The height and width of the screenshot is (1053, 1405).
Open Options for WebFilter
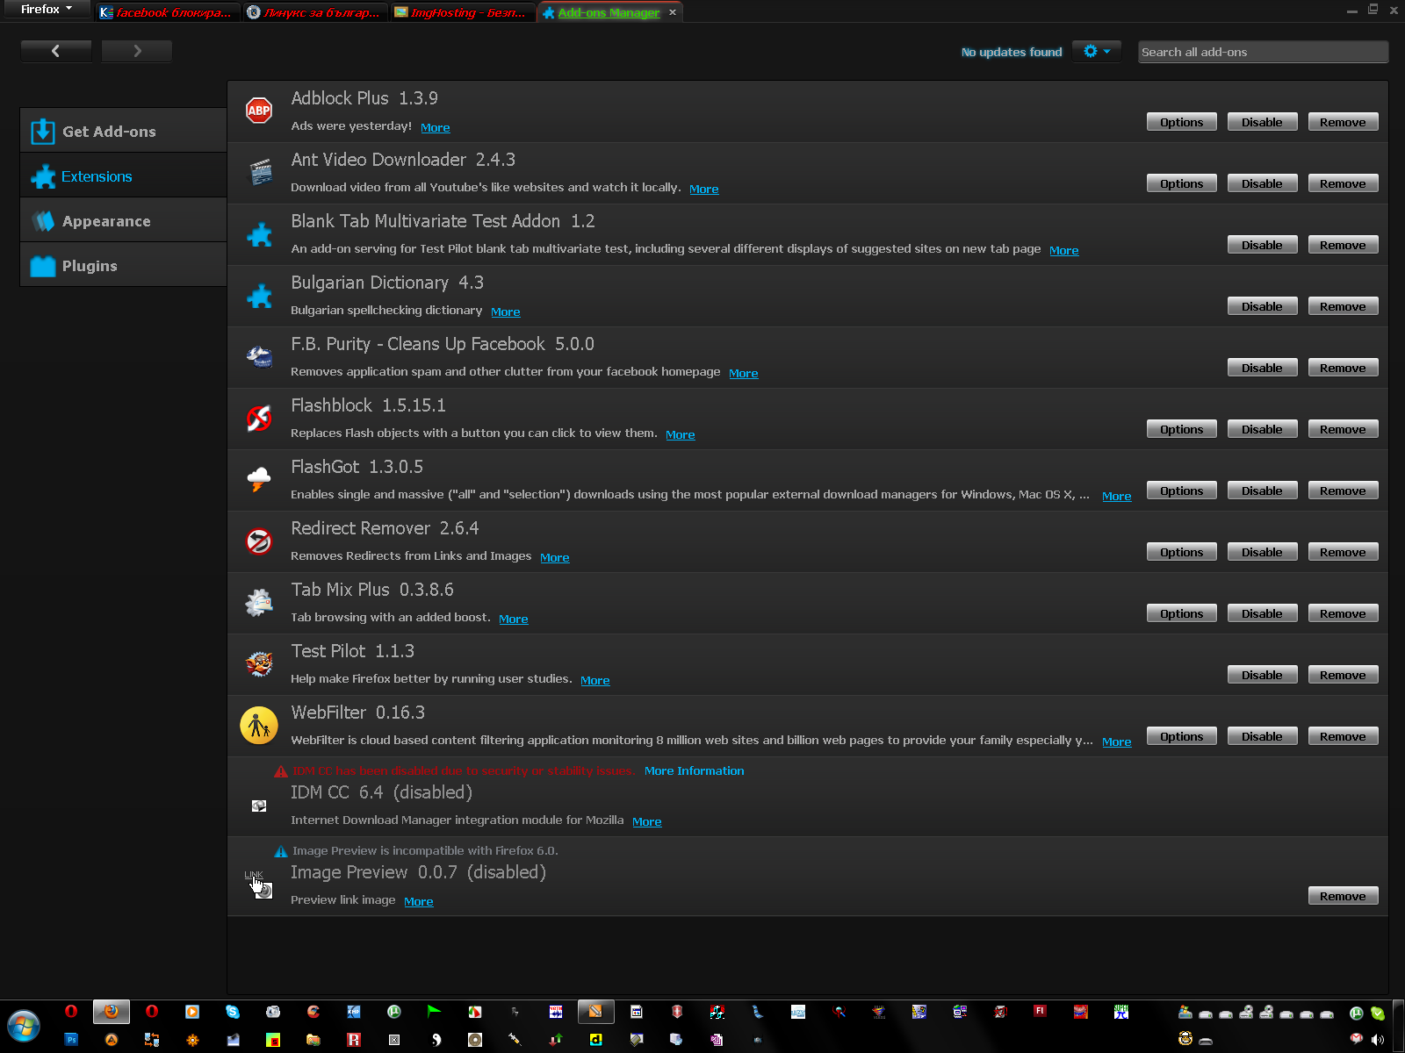[1181, 736]
